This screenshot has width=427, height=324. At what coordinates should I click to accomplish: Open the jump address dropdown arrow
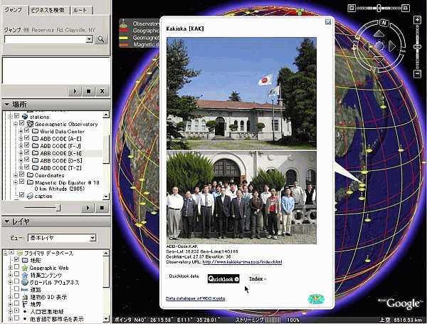[89, 39]
